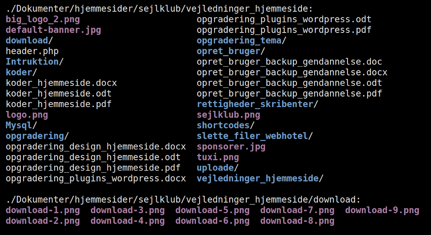Click download-9.png in the download listing
431x235 pixels.
pyautogui.click(x=382, y=210)
